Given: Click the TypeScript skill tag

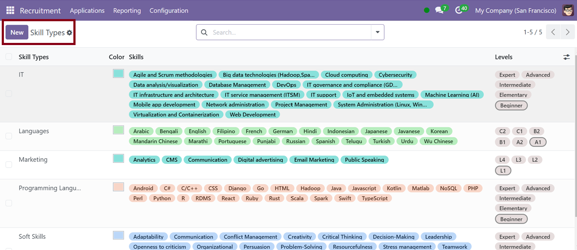Looking at the screenshot, I should (375, 198).
